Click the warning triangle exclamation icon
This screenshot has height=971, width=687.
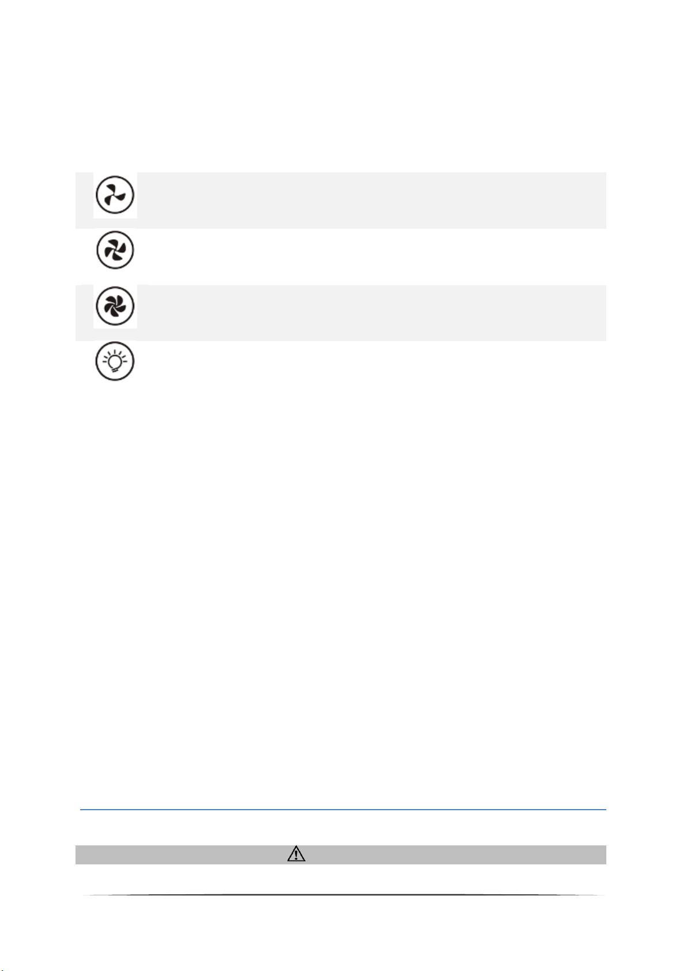click(296, 854)
